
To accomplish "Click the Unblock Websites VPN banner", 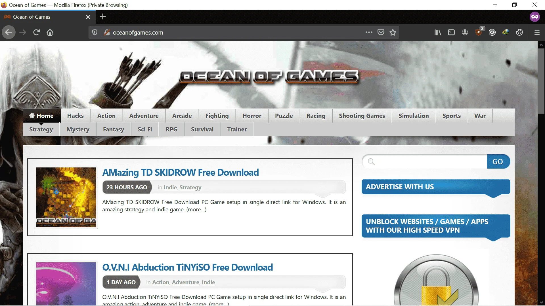I will 436,226.
